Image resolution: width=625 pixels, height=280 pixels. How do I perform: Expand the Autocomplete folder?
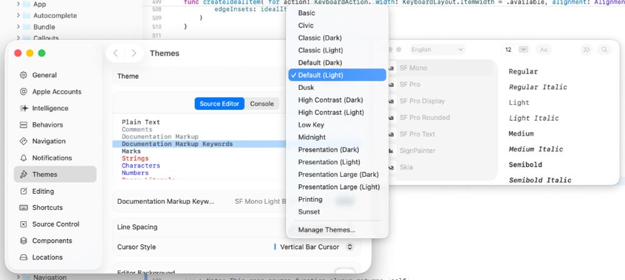click(x=18, y=16)
